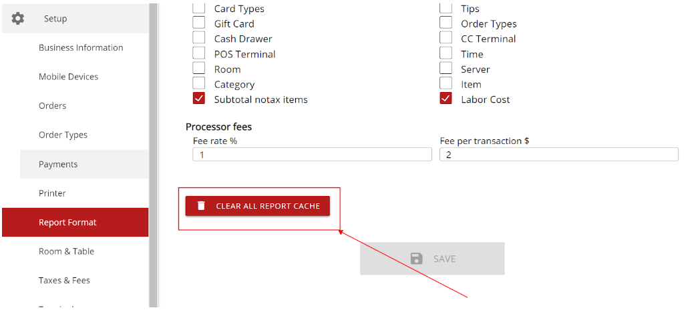Click the Fee rate % input field
The height and width of the screenshot is (314, 700).
click(312, 155)
